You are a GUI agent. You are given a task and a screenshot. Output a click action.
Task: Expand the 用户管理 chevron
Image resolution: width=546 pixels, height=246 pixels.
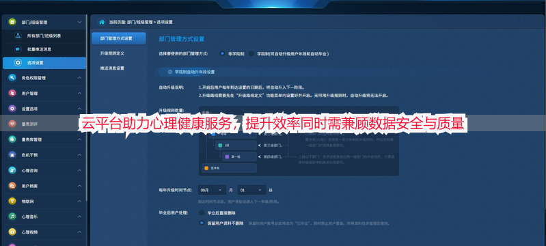point(79,94)
